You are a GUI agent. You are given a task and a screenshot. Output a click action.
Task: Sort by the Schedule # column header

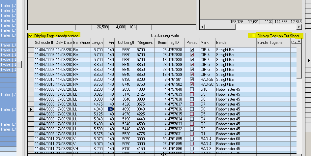point(44,43)
